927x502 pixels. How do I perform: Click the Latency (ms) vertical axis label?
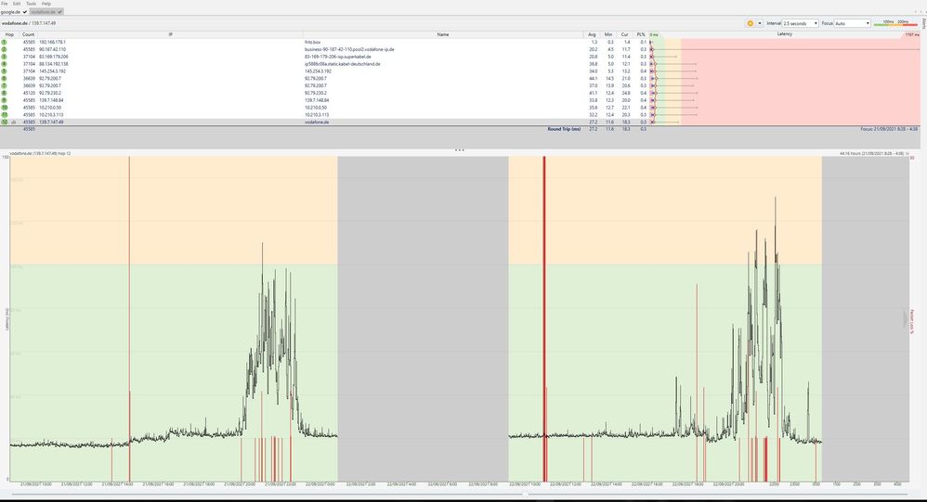(x=7, y=319)
